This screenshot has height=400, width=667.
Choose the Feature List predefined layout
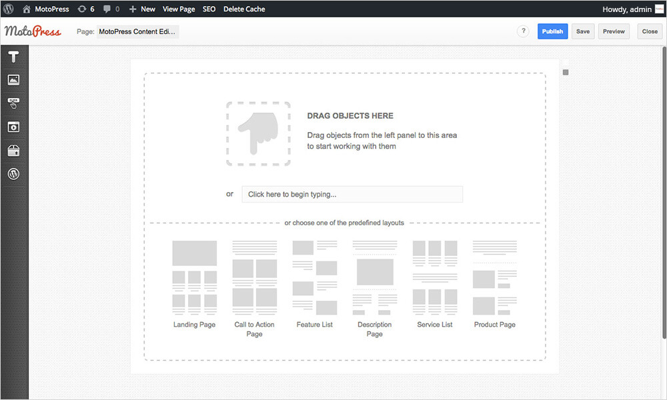(x=314, y=285)
